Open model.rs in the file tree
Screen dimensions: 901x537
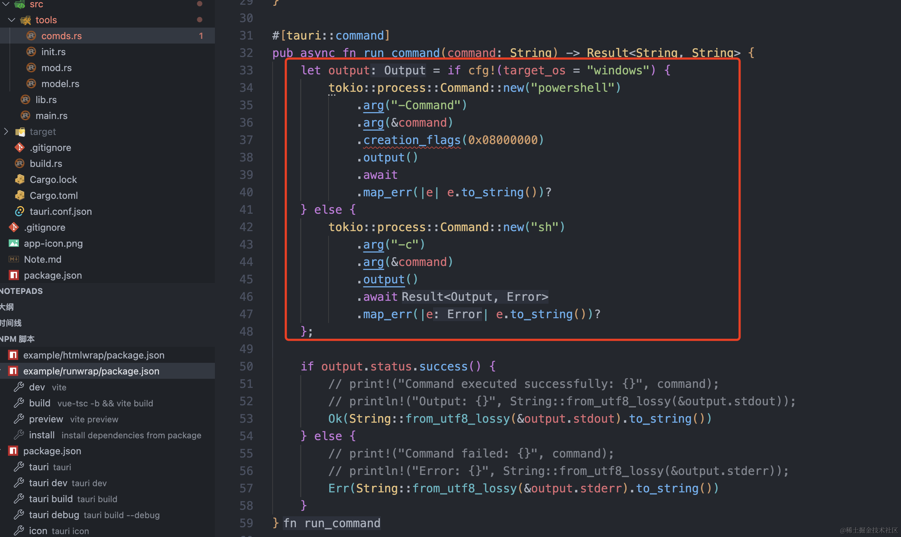(60, 83)
